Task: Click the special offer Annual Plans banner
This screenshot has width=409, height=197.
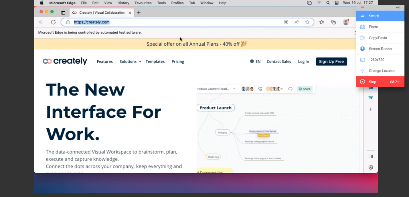Action: point(196,44)
